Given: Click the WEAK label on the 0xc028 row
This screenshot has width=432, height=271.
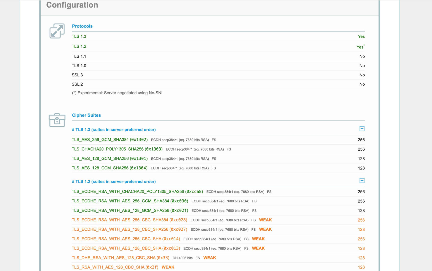Looking at the screenshot, I should tap(265, 220).
